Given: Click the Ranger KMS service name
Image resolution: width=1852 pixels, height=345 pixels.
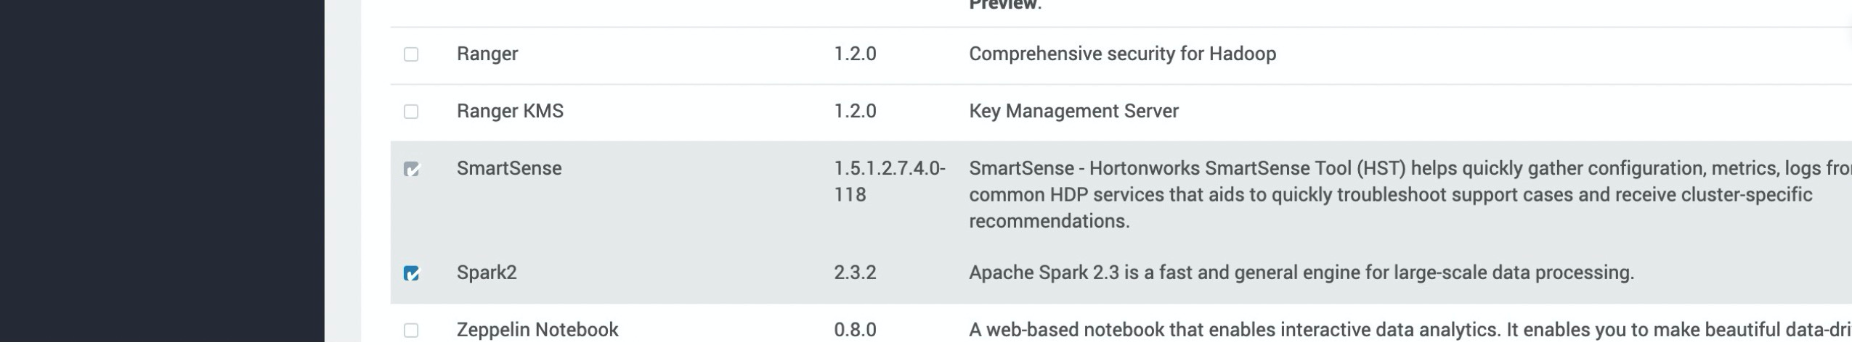Looking at the screenshot, I should pos(510,111).
